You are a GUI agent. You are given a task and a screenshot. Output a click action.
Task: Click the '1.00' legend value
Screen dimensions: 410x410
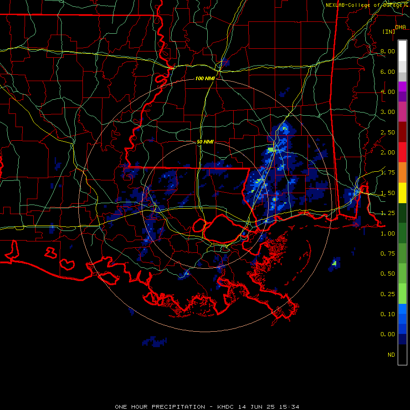[388, 234]
